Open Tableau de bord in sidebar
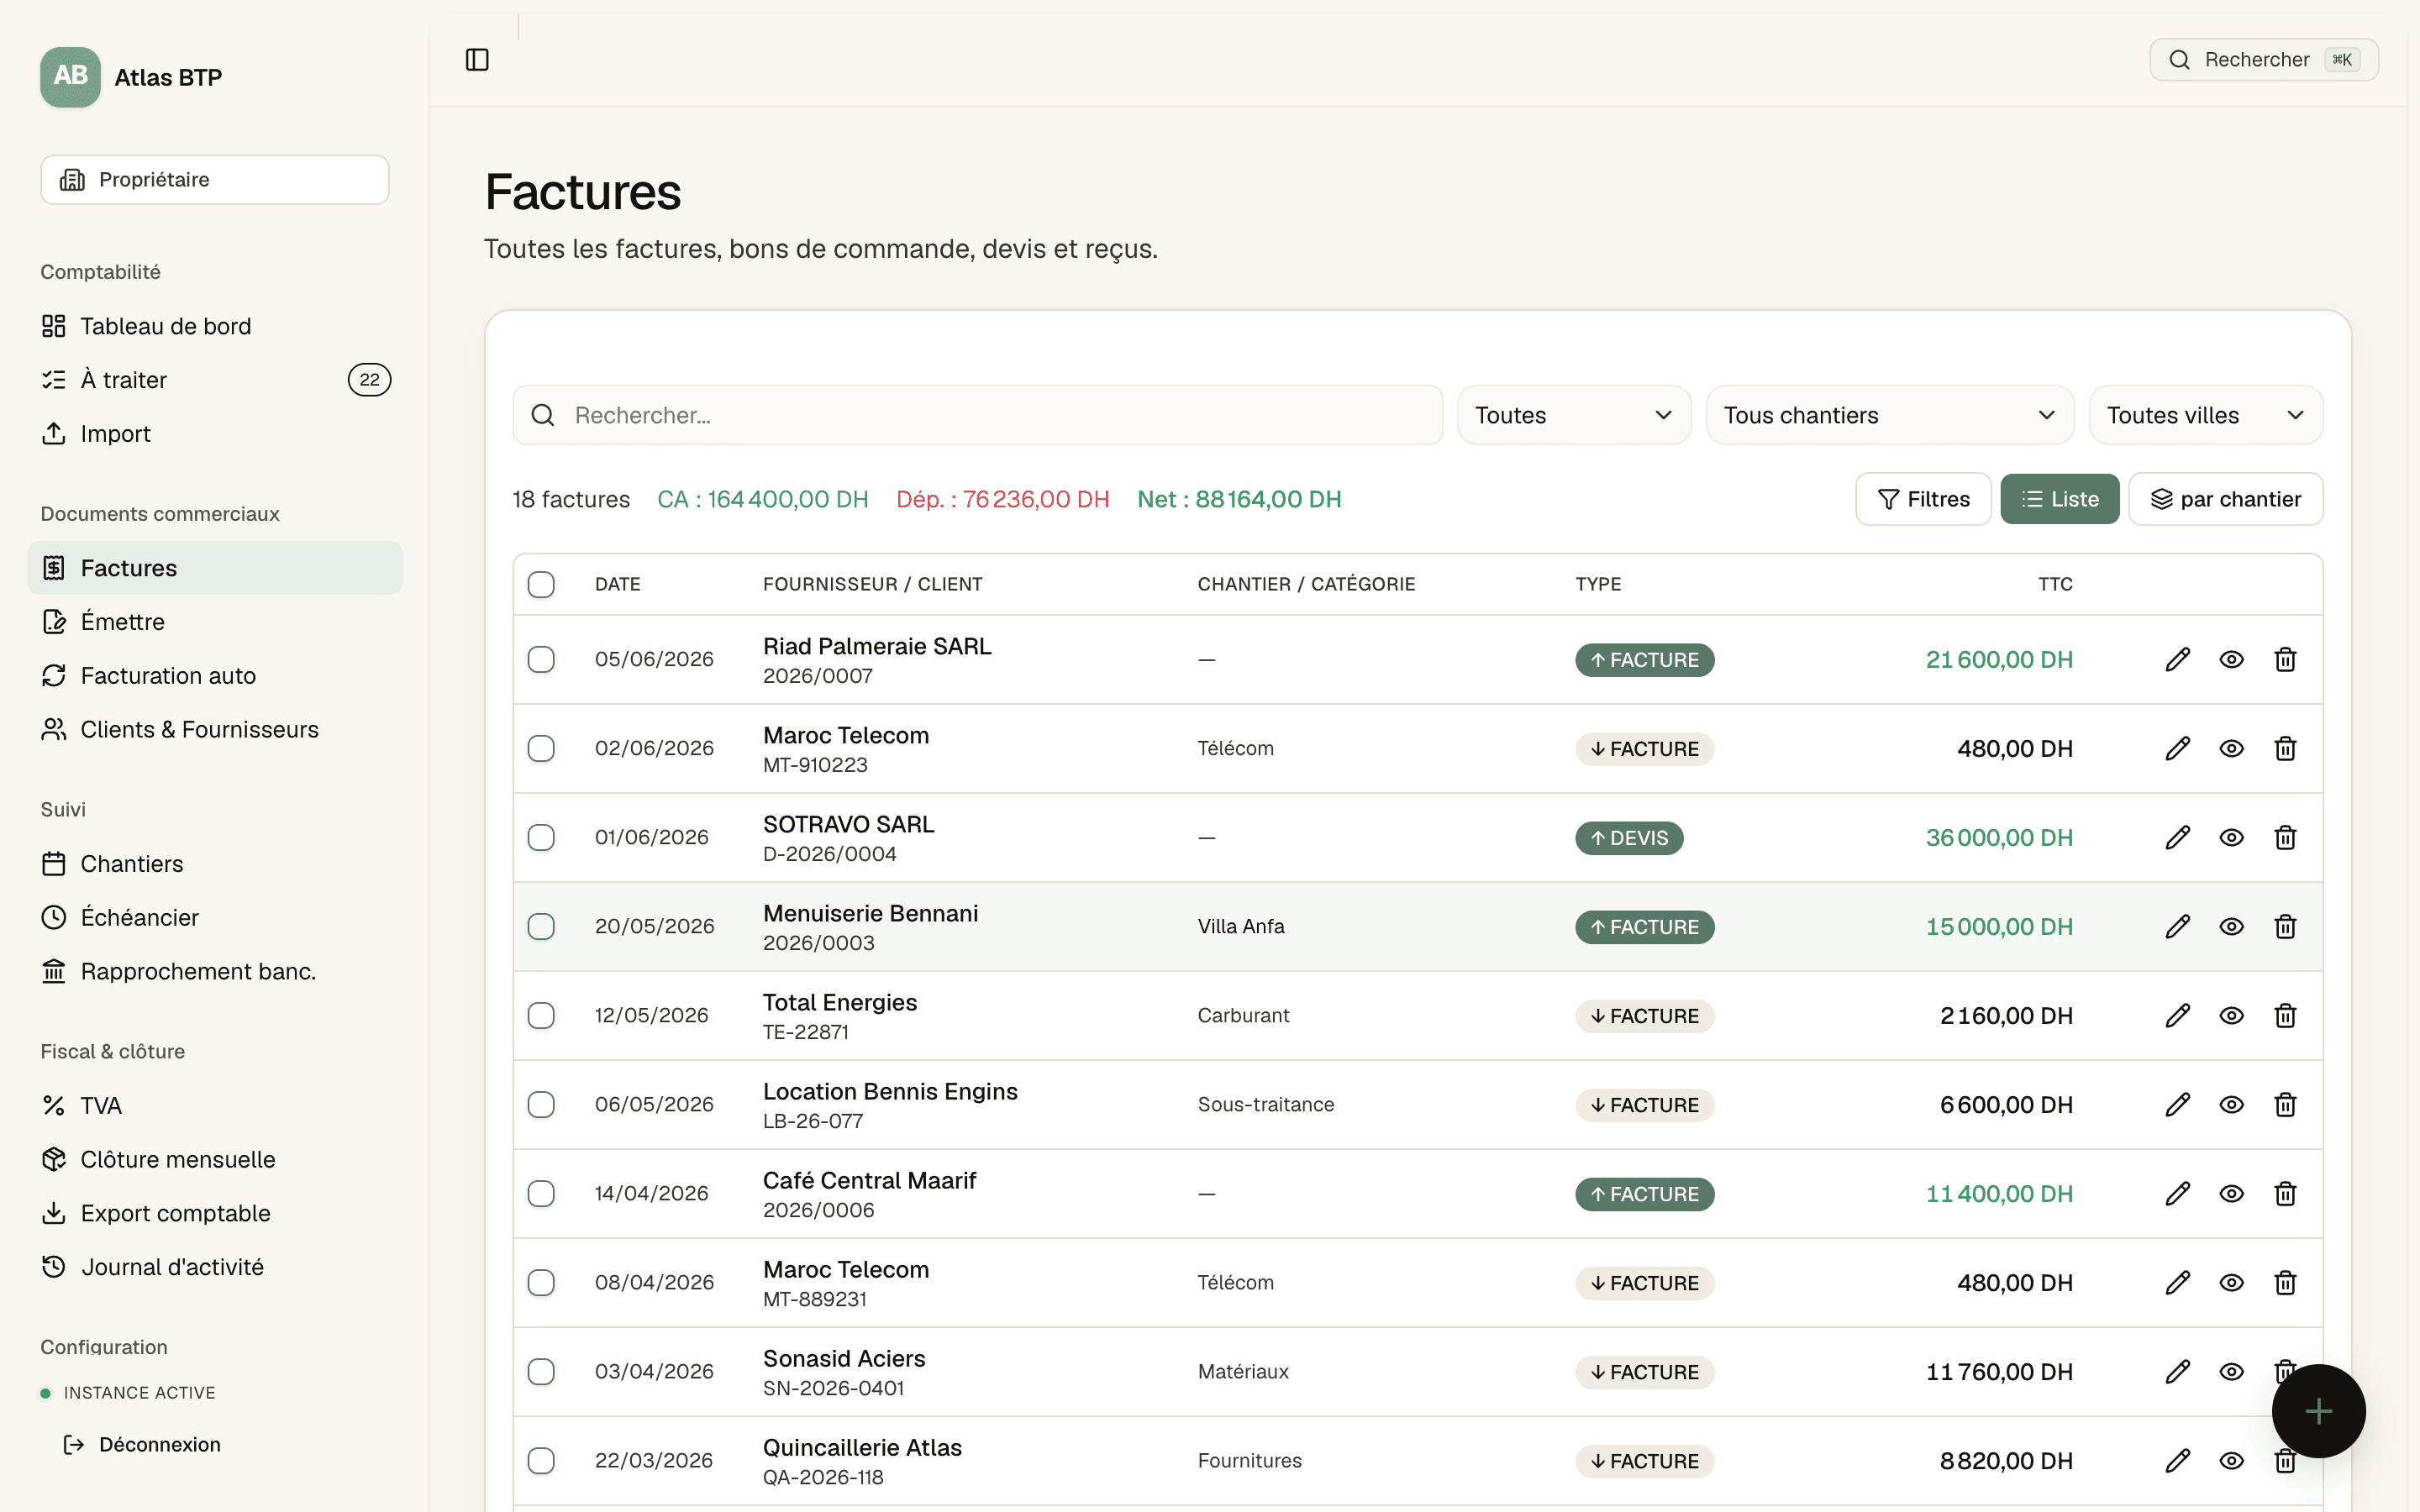 [x=214, y=326]
